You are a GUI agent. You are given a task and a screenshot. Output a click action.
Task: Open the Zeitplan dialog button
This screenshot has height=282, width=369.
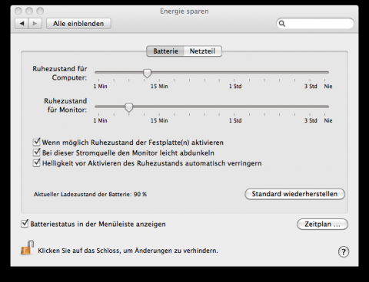click(322, 225)
